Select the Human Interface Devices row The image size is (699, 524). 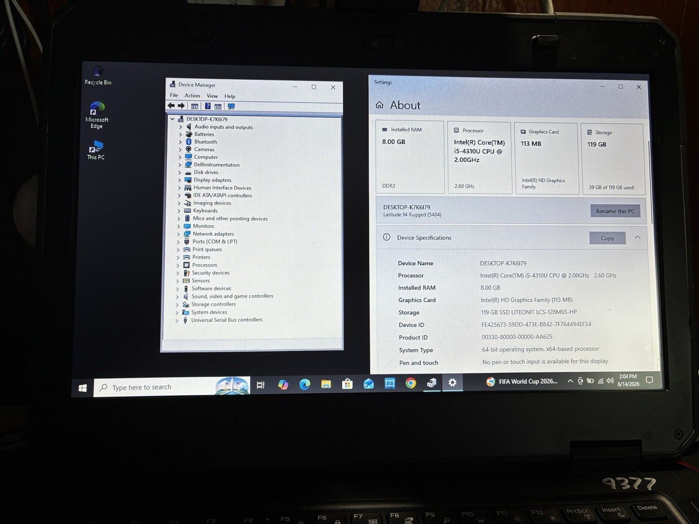click(218, 188)
